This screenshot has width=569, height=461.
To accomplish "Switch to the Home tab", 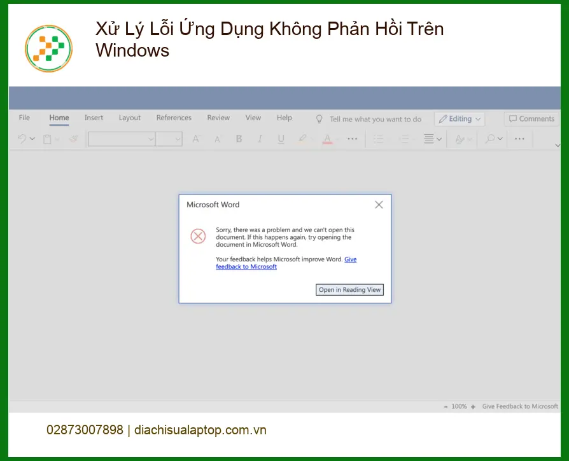I will (59, 118).
